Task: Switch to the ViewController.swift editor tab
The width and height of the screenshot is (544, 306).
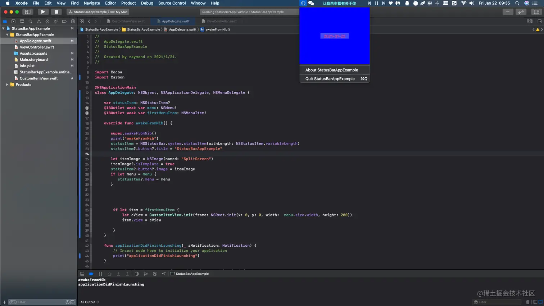Action: pyautogui.click(x=219, y=21)
